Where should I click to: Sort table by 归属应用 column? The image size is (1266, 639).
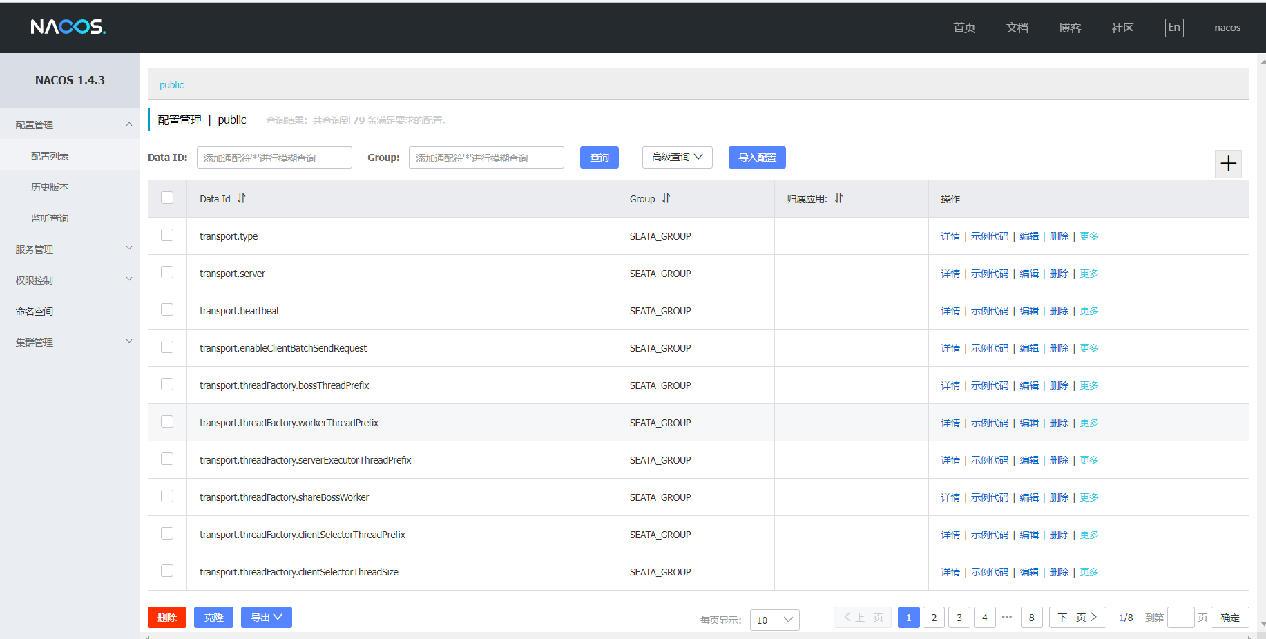[x=838, y=198]
